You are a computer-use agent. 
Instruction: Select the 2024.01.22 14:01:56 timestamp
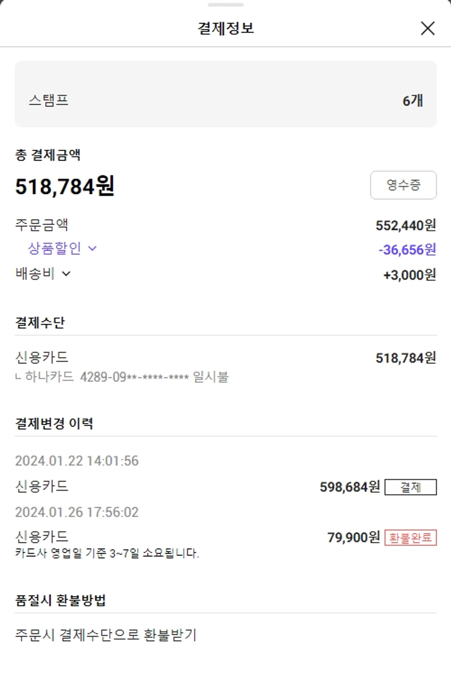[x=77, y=461]
